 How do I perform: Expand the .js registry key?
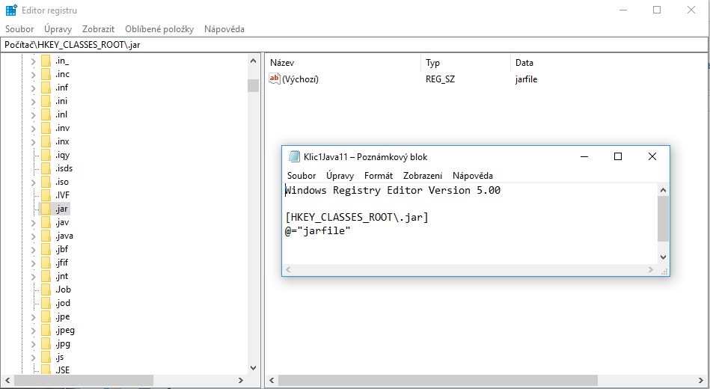(33, 358)
